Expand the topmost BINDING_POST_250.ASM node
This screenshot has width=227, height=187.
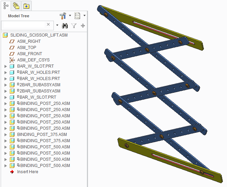coord(6,104)
